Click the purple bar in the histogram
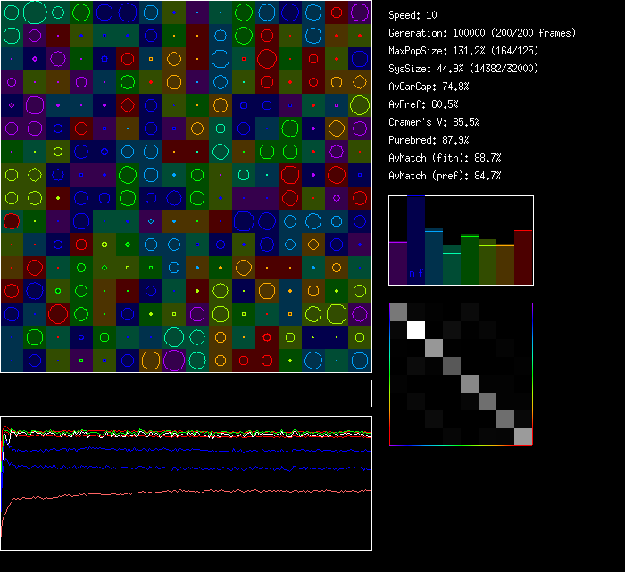 pos(398,262)
